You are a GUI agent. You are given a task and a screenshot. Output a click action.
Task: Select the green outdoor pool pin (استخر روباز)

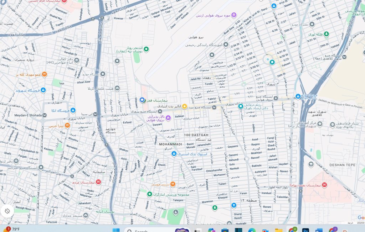point(146,49)
